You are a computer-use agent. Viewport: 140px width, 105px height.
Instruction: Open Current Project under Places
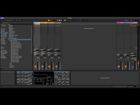click(5, 52)
